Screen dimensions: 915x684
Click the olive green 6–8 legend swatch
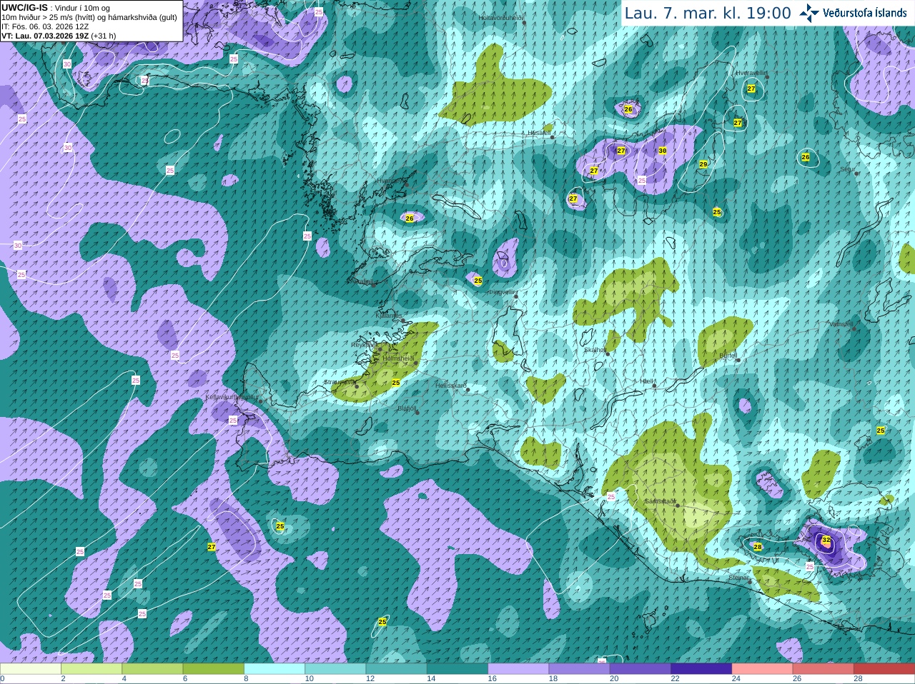tap(214, 669)
